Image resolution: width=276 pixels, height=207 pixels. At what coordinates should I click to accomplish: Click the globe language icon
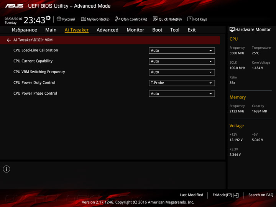[59, 19]
